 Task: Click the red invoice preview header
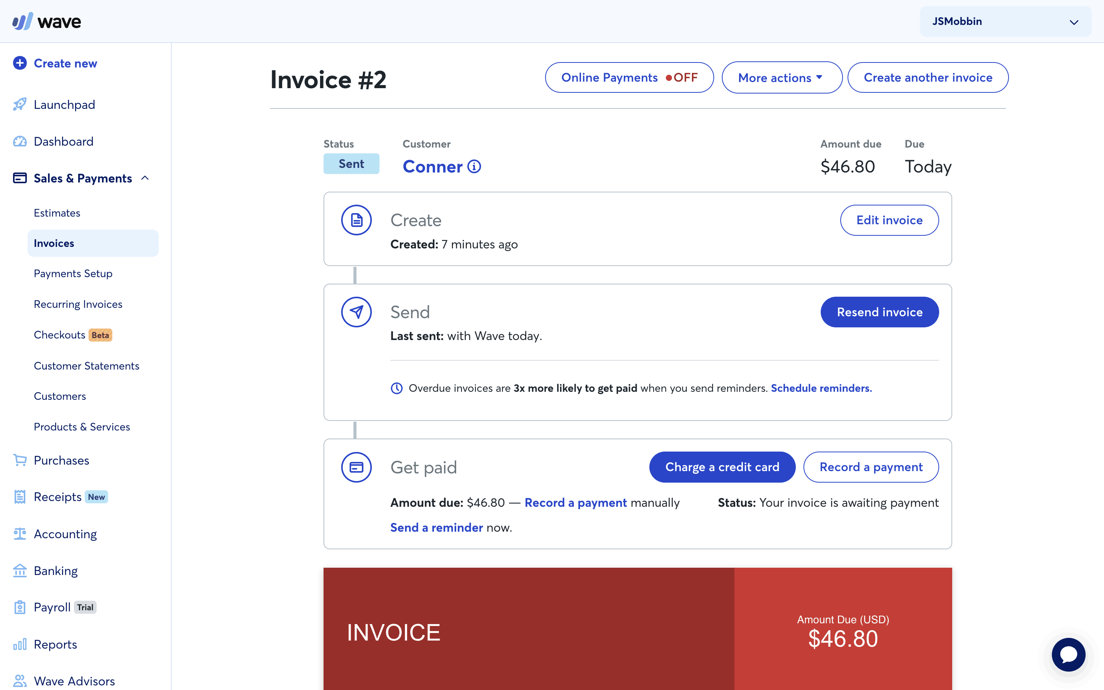point(528,632)
